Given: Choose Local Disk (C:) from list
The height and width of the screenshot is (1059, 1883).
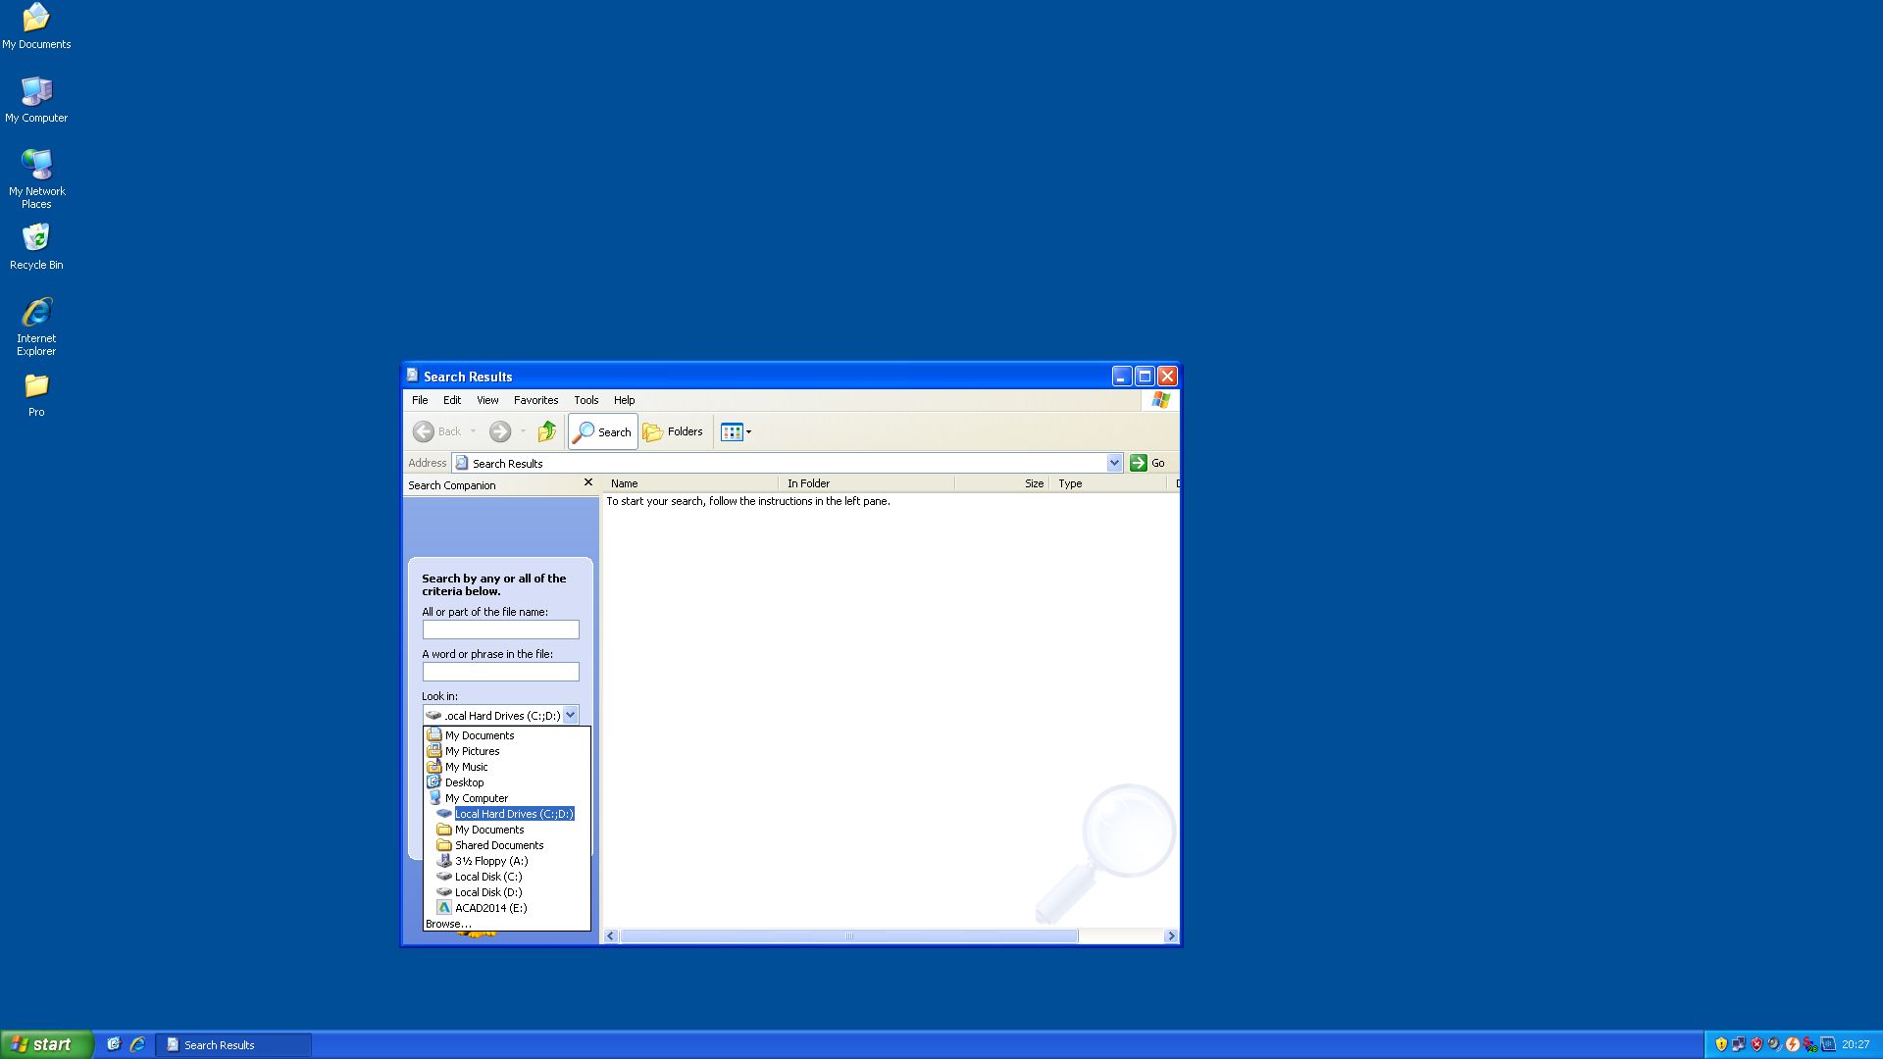Looking at the screenshot, I should pos(487,877).
